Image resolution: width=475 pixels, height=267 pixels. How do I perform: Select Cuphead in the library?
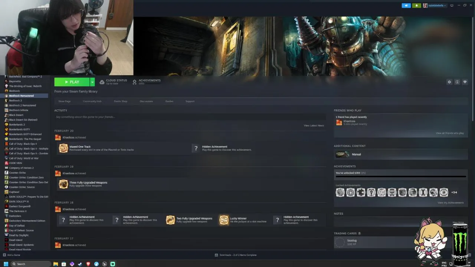click(14, 192)
